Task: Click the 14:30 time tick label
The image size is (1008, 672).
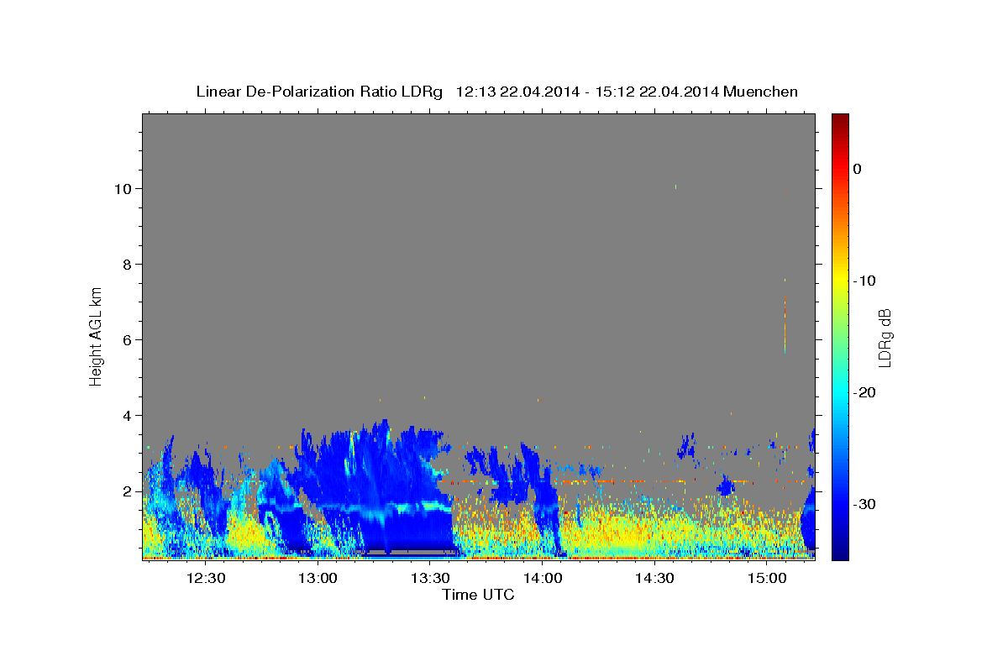Action: click(654, 578)
